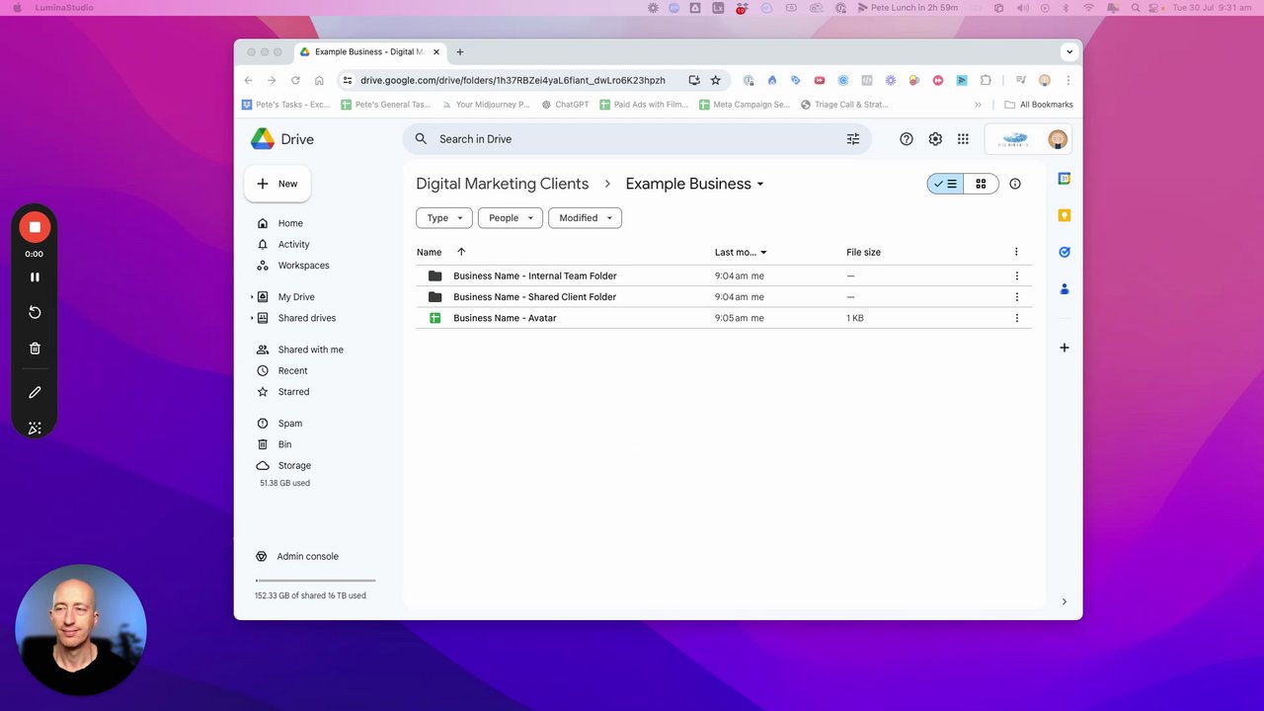
Task: Stop the LuminaStudio screen recording
Action: click(x=35, y=227)
